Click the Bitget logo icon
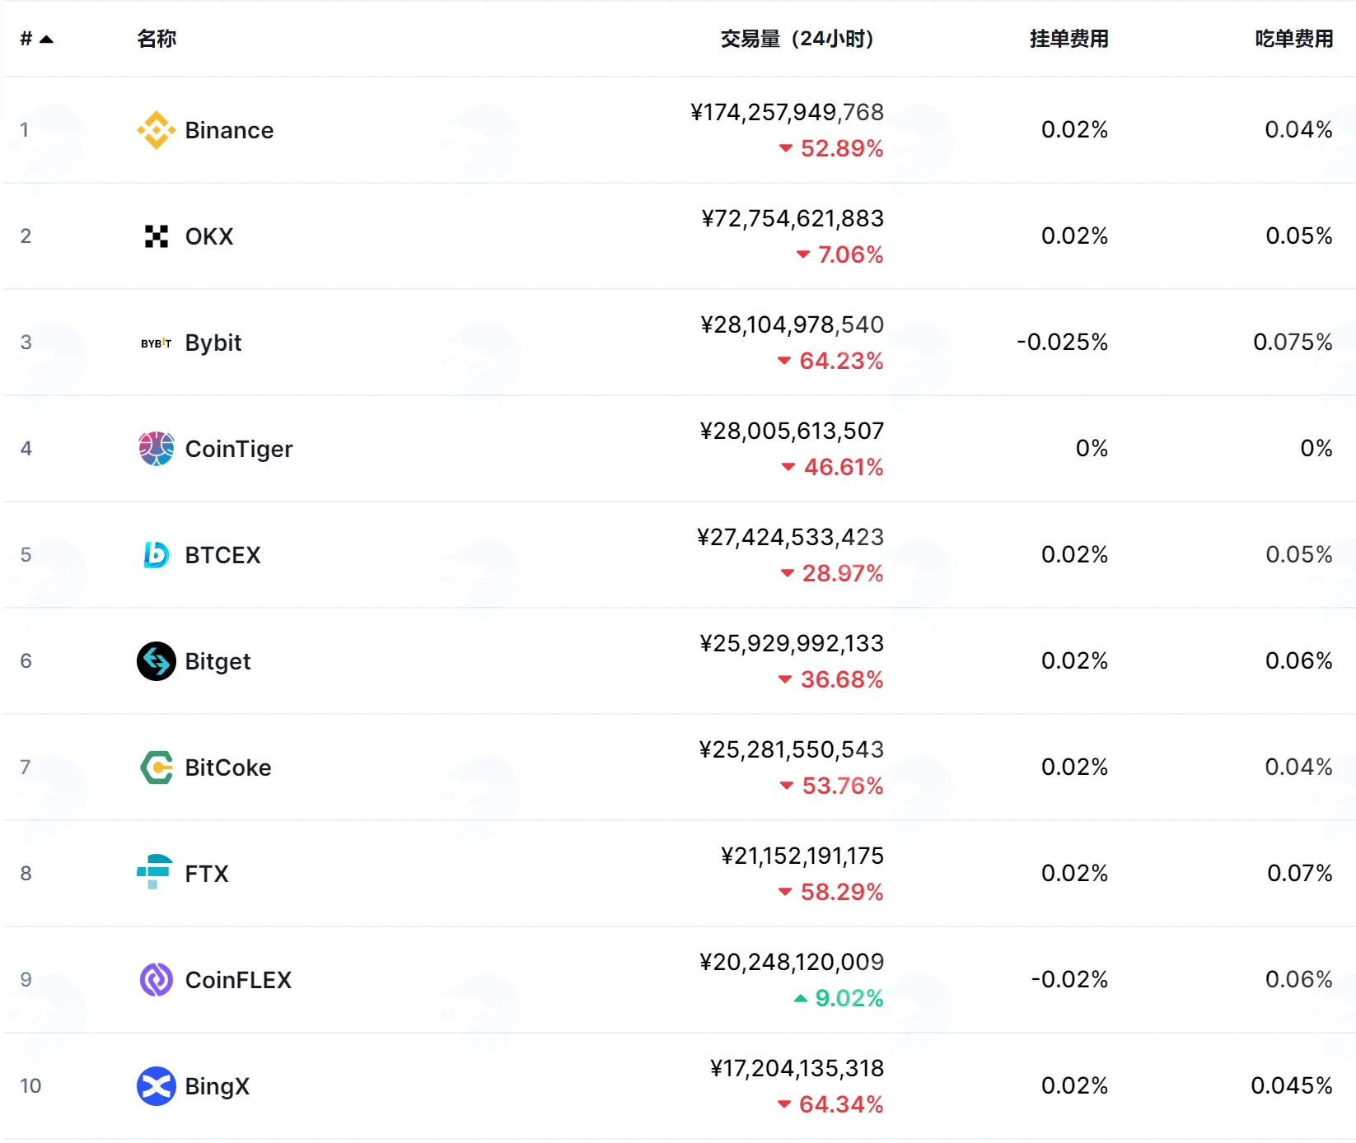 [x=156, y=661]
